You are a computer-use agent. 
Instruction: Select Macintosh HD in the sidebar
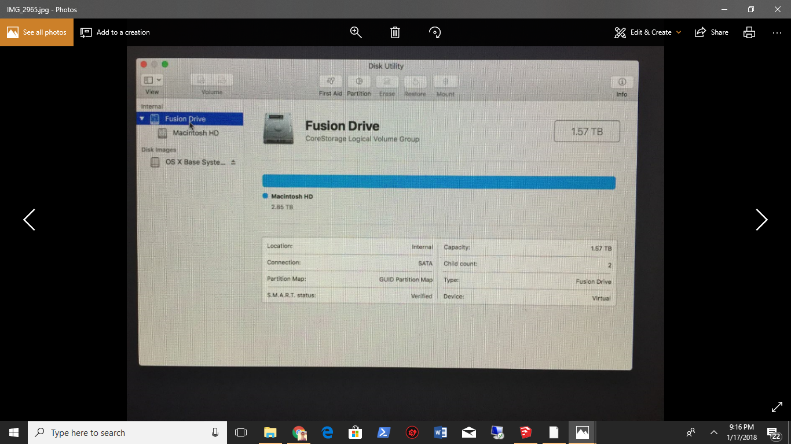pyautogui.click(x=195, y=133)
